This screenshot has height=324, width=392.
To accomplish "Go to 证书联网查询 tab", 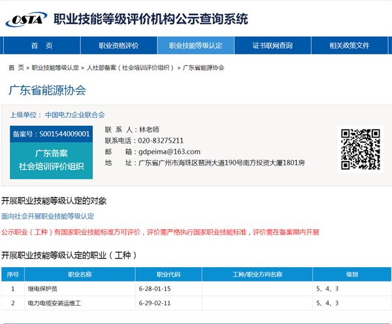I will (x=272, y=46).
